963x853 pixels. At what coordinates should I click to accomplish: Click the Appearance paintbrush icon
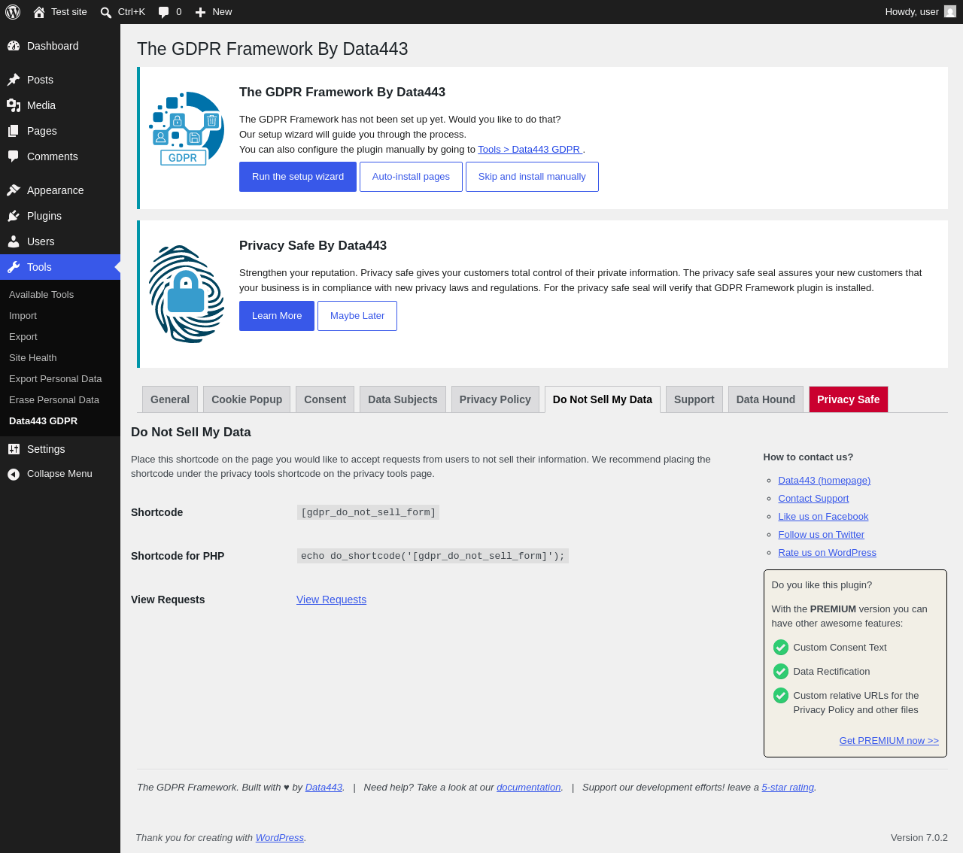[x=14, y=190]
